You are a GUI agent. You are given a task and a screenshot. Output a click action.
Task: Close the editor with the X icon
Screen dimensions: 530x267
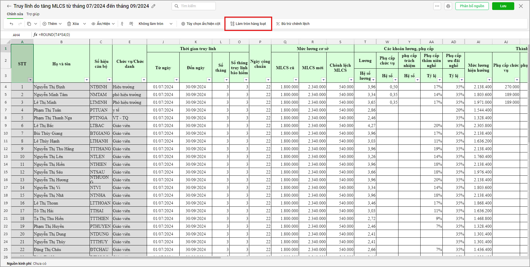(x=521, y=6)
